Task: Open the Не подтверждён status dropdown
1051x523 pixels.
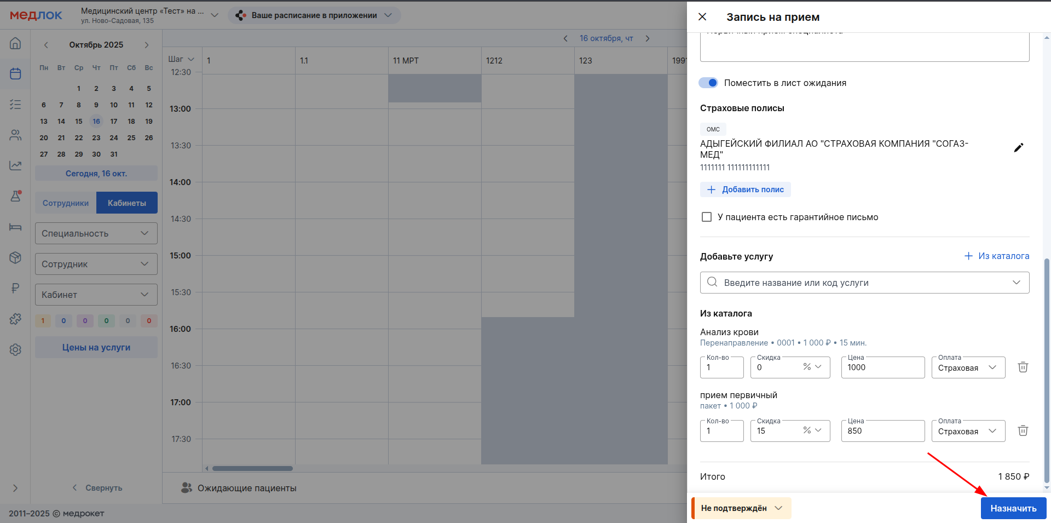Action: point(742,508)
